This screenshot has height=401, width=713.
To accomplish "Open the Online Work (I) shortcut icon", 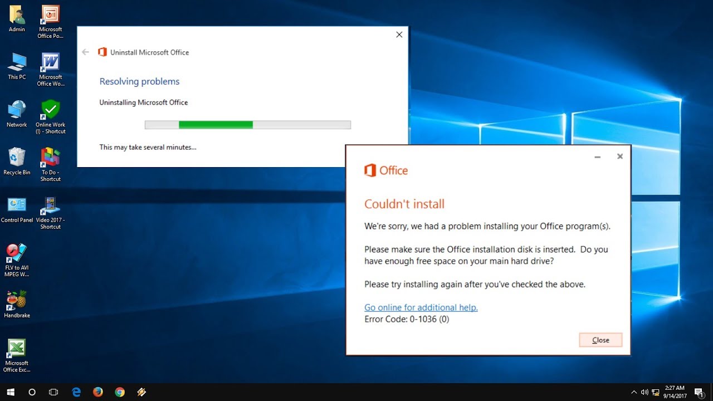I will click(51, 118).
